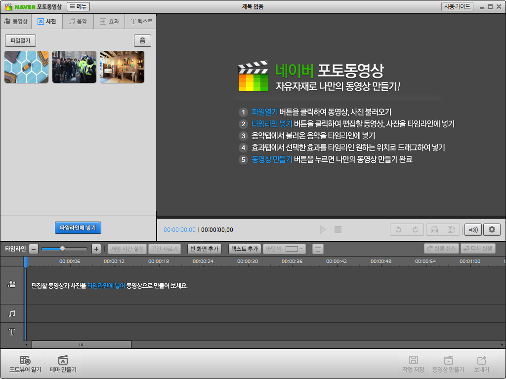Click the scrollbar right arrow

502,344
